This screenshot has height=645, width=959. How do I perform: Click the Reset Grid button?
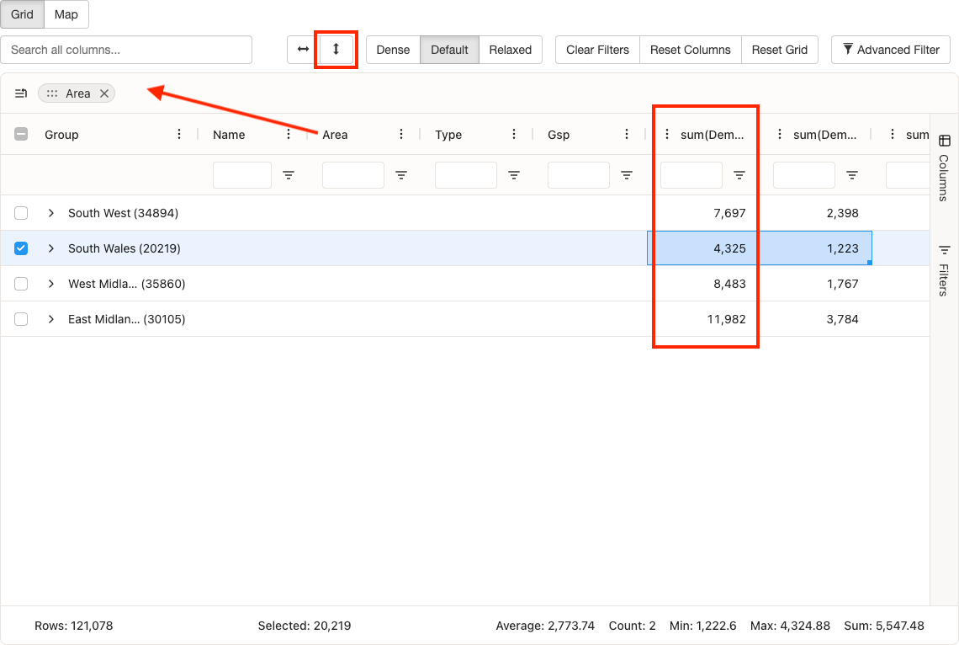point(779,49)
